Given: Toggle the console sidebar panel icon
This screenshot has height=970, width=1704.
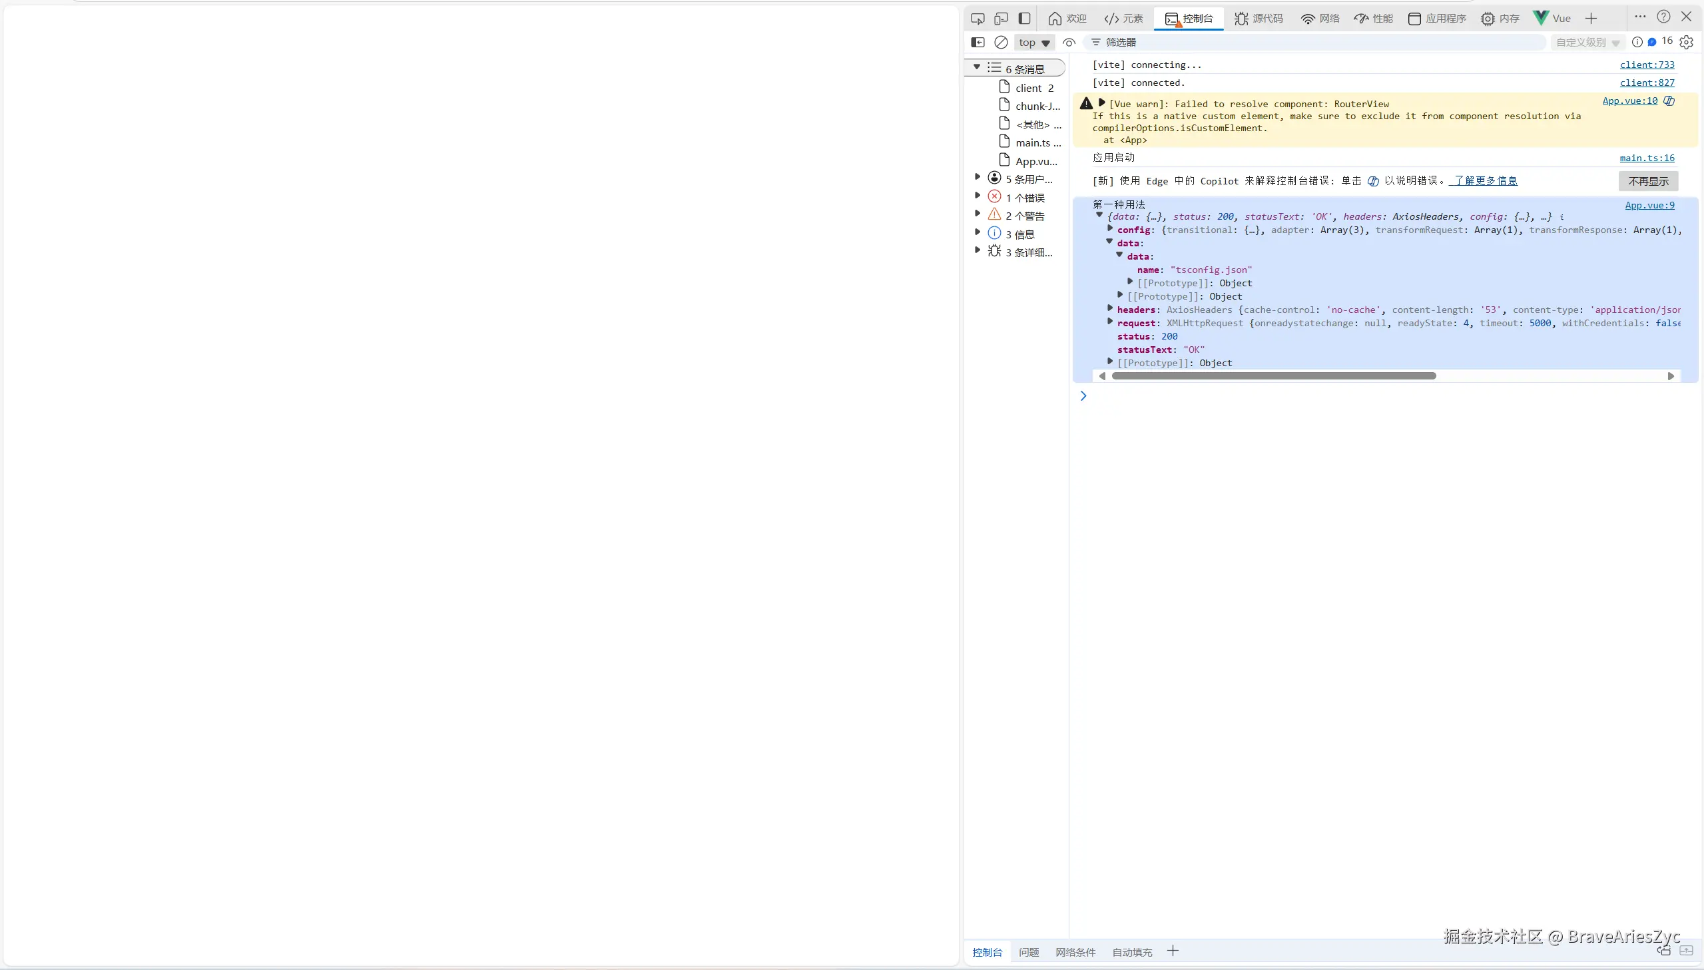Looking at the screenshot, I should pos(978,42).
